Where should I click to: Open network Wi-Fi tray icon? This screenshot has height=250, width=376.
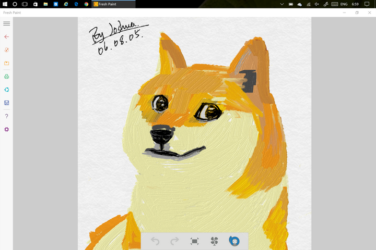(x=309, y=4)
